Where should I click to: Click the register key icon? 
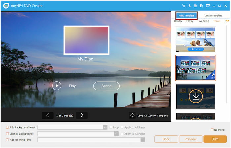[x=190, y=6]
